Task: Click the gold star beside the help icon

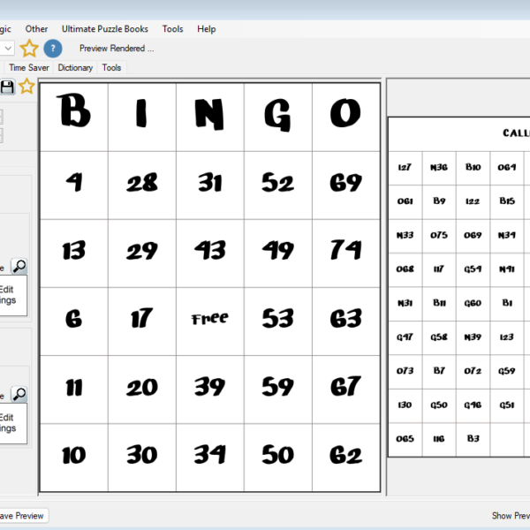Action: click(x=30, y=49)
